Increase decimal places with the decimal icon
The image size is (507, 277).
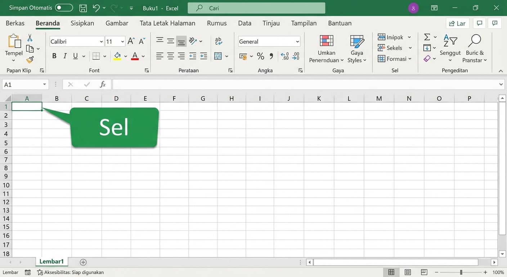(284, 56)
